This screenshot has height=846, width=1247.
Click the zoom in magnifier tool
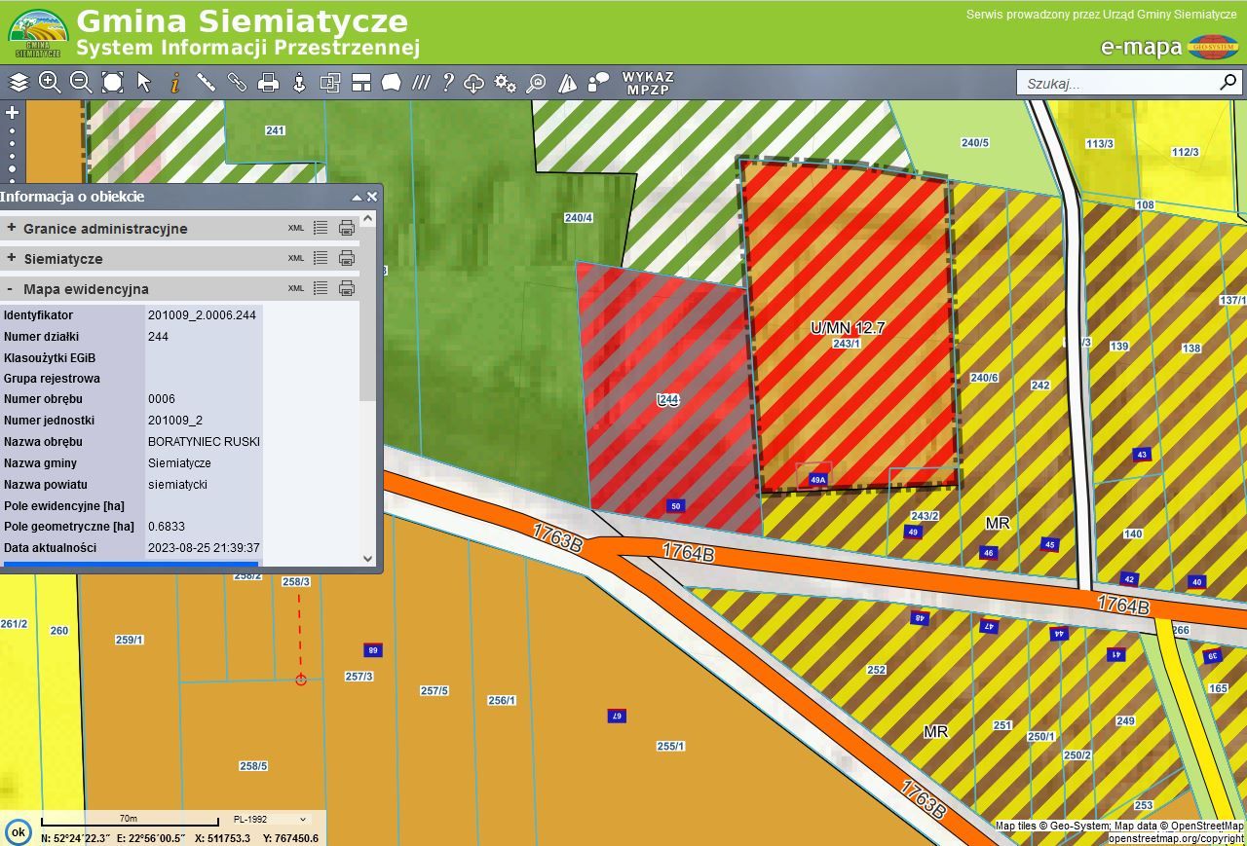50,83
